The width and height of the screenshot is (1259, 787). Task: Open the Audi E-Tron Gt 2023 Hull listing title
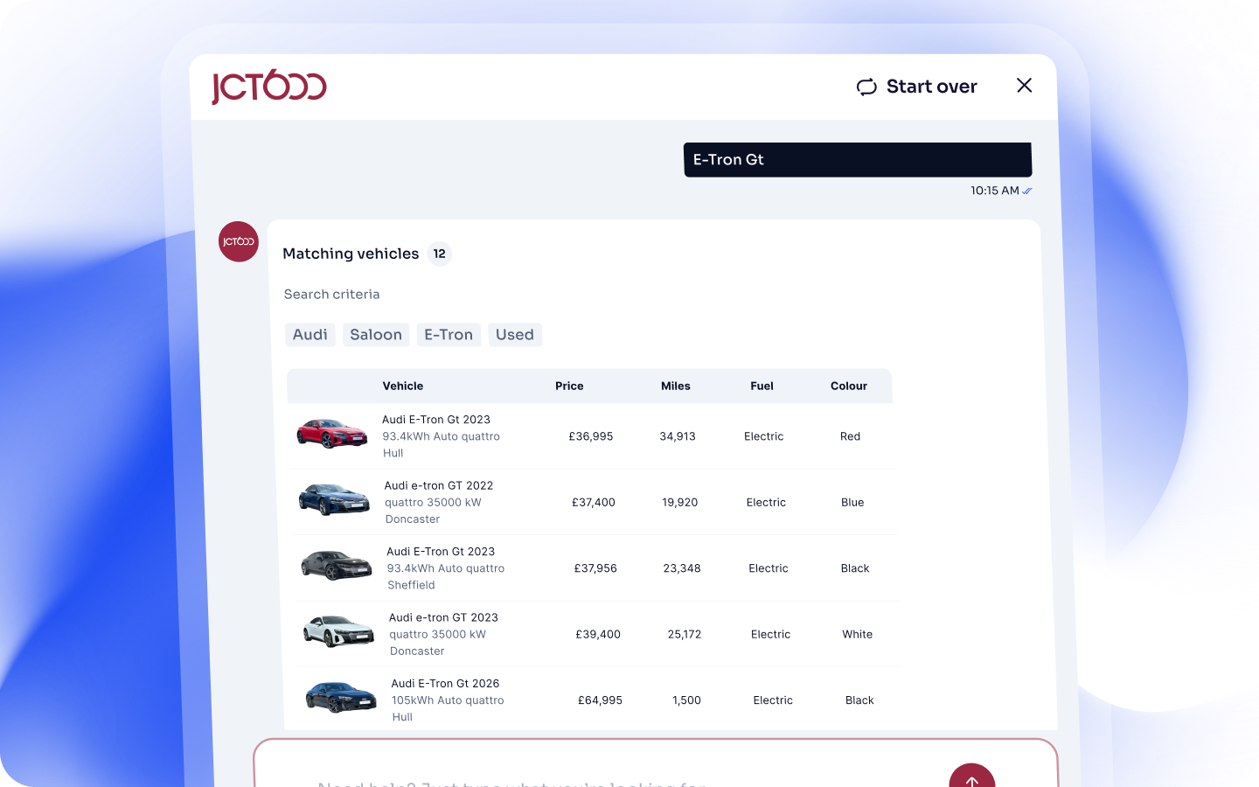pos(436,420)
